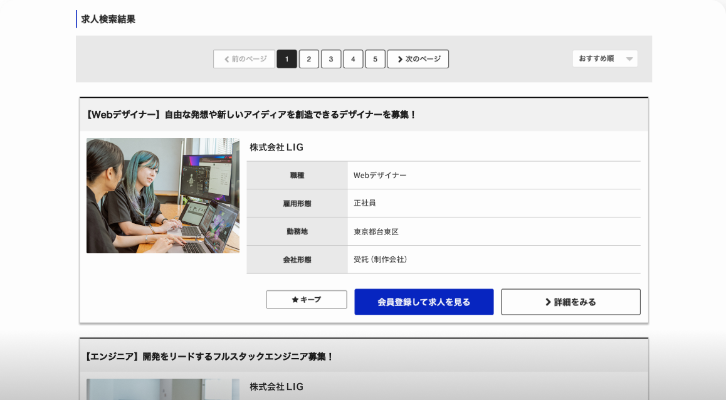The width and height of the screenshot is (726, 400).
Task: Click 株式会社 LIG in the エンジニア card
Action: click(x=276, y=387)
